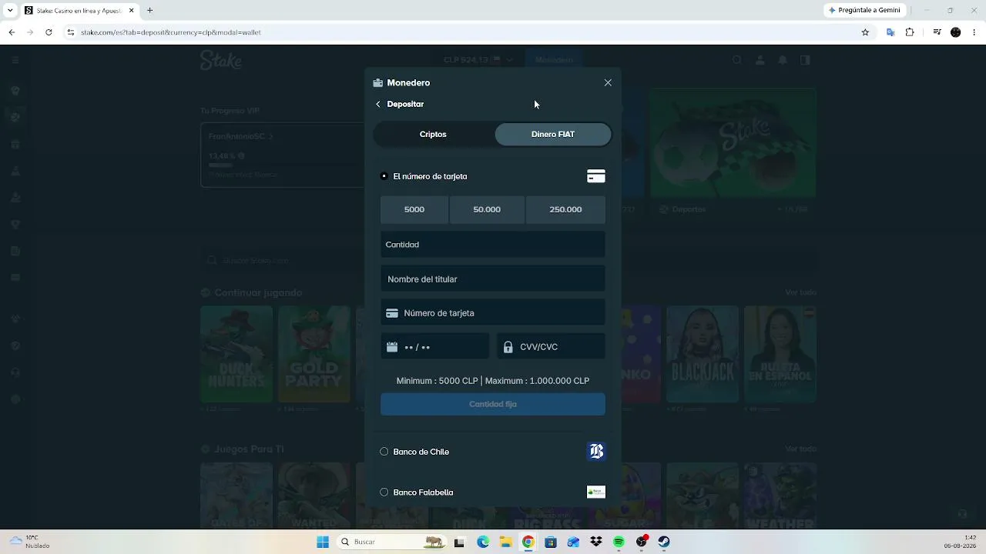Open the Chrome three-dot menu
The width and height of the screenshot is (986, 554).
pos(974,32)
